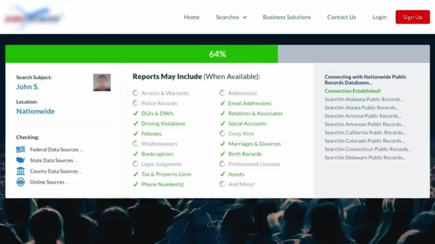
Task: Click the Assets checkmark
Action: [x=223, y=174]
